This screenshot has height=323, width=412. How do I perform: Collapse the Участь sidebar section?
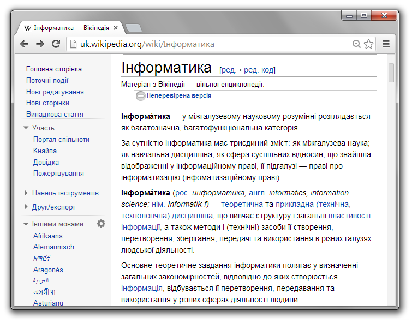pos(26,128)
